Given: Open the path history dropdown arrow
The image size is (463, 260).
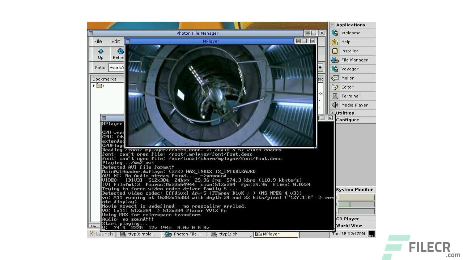Looking at the screenshot, I should tap(319, 68).
